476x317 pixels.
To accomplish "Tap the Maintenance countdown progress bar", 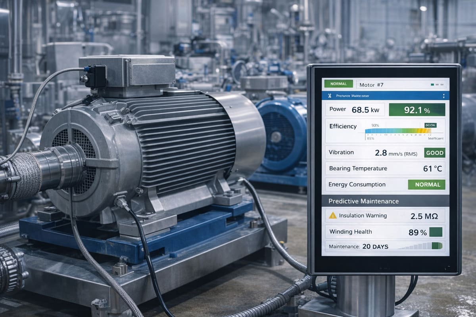I will [x=421, y=246].
